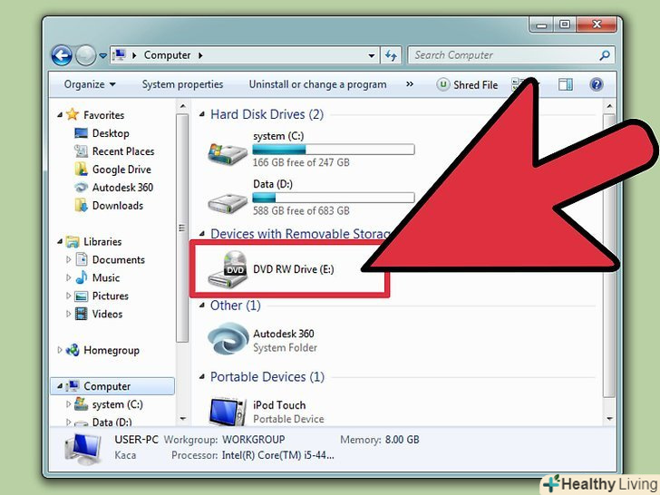This screenshot has height=495, width=660.
Task: Open the recent pages dropdown arrow
Action: point(102,55)
